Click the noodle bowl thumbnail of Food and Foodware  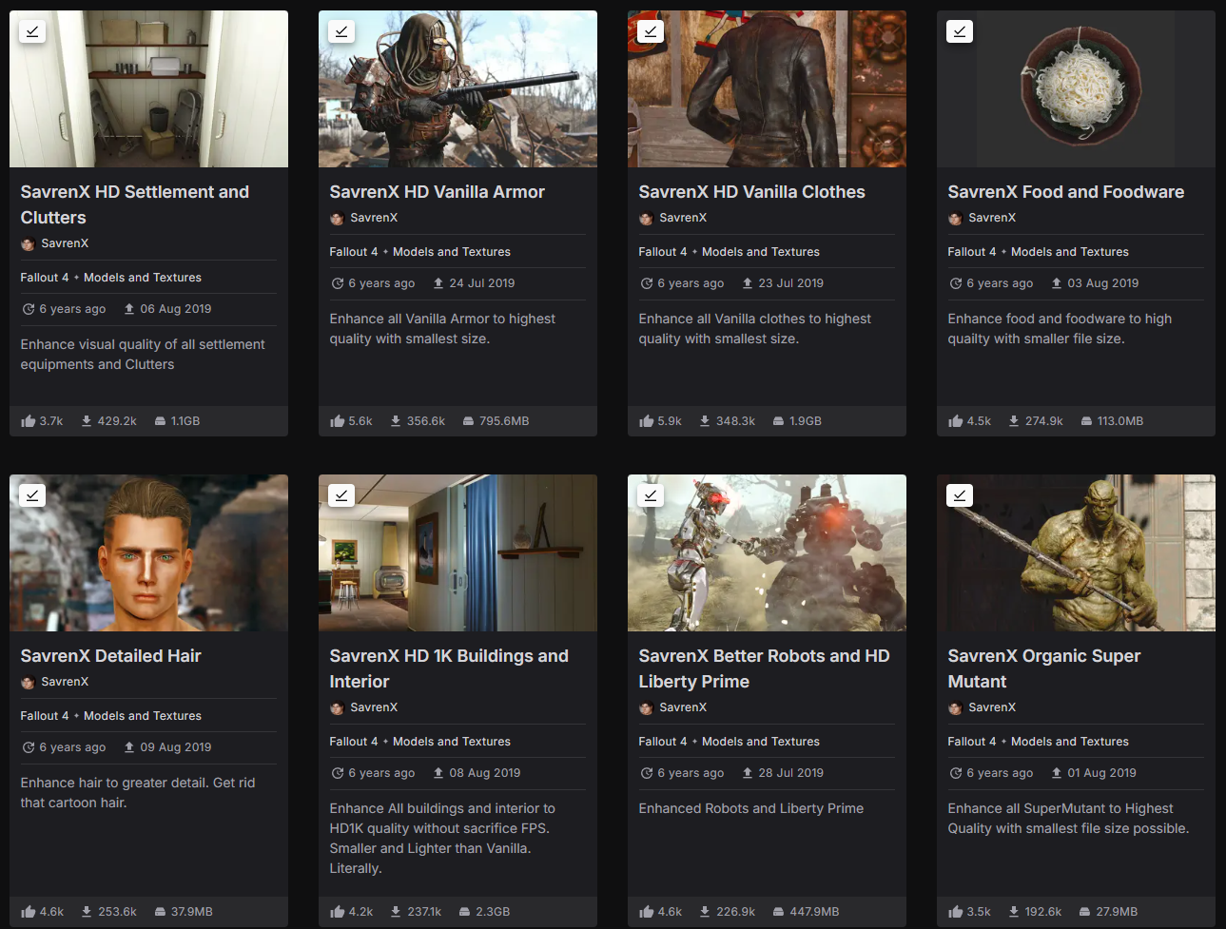tap(1076, 88)
